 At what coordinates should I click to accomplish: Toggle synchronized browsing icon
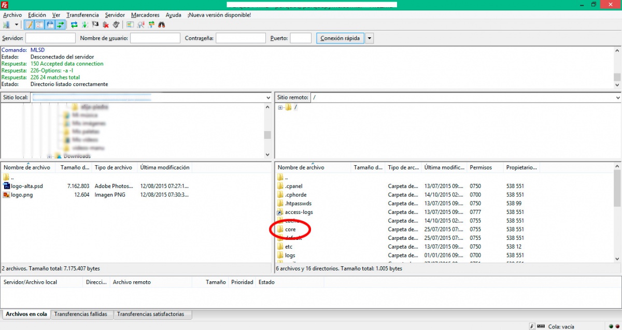[151, 24]
